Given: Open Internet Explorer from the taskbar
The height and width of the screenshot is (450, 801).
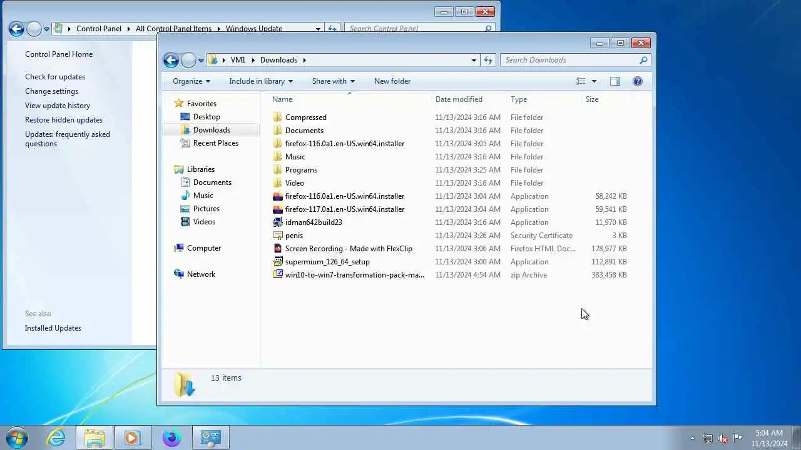Looking at the screenshot, I should point(56,438).
